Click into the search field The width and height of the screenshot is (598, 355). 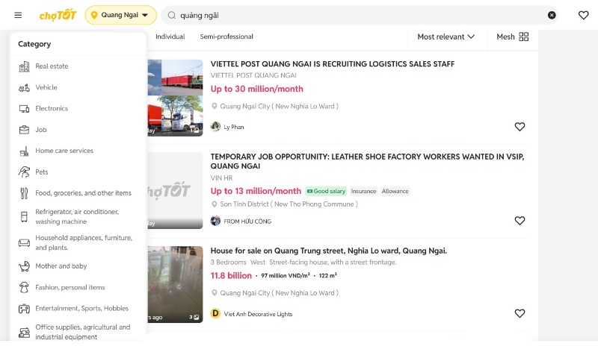[x=360, y=15]
